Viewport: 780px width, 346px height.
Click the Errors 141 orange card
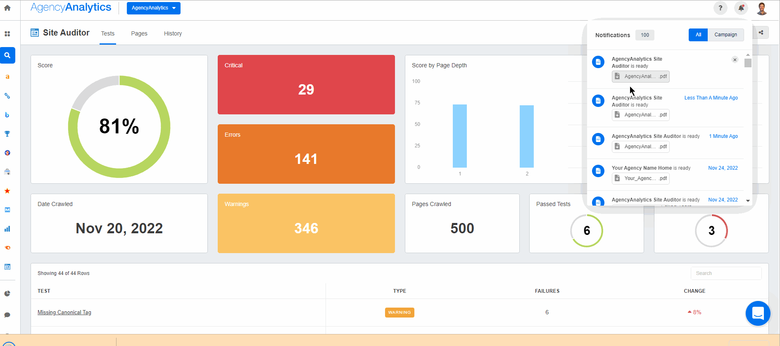(306, 154)
